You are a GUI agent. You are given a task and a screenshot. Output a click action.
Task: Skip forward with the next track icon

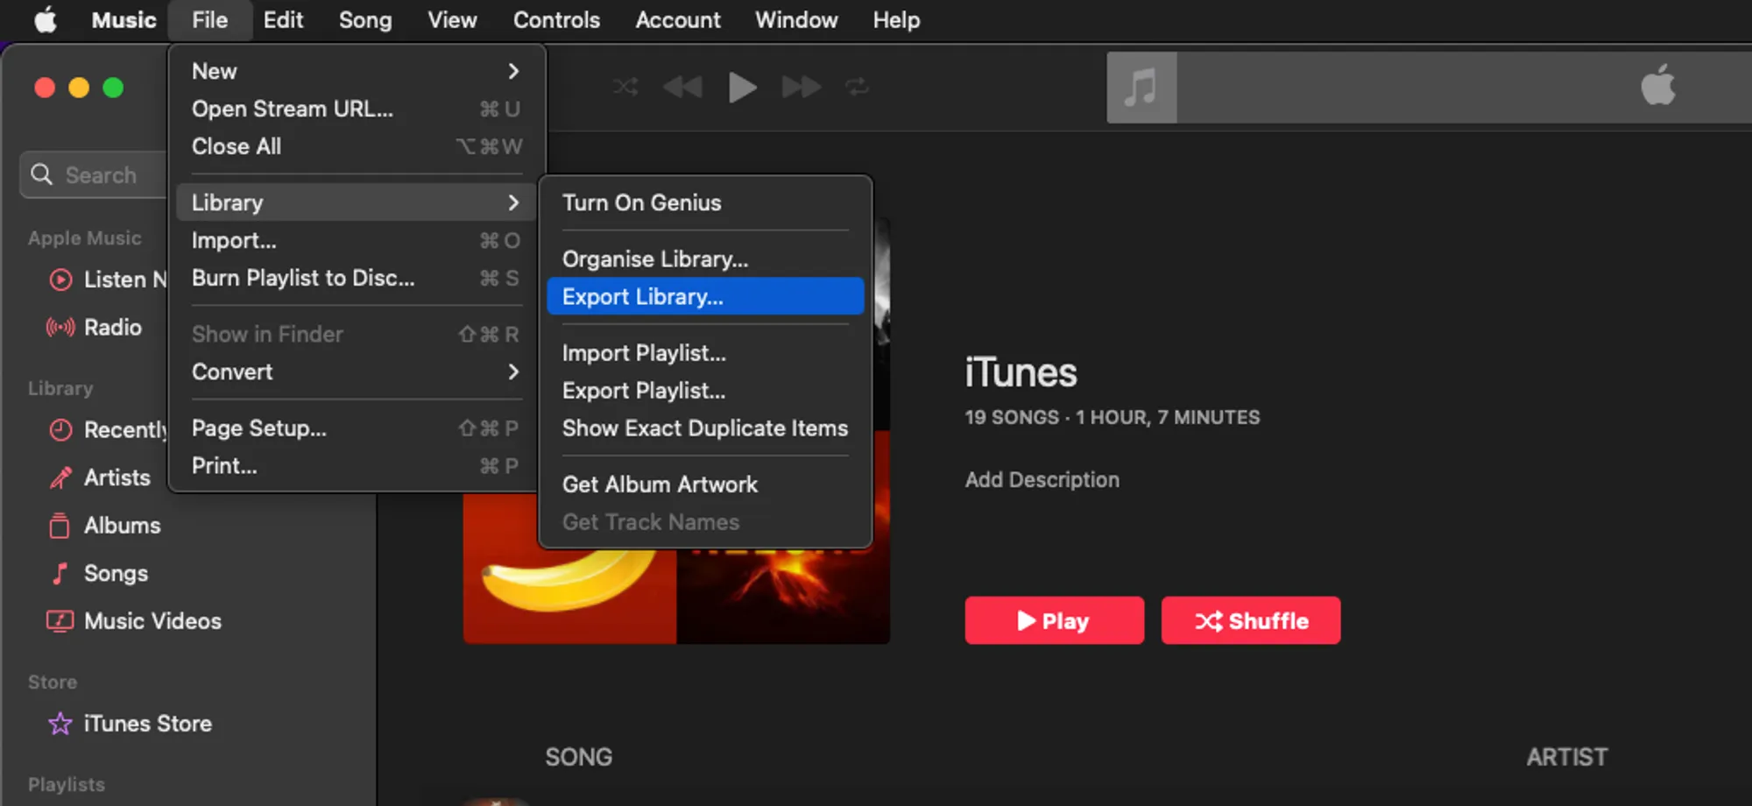[x=801, y=87]
